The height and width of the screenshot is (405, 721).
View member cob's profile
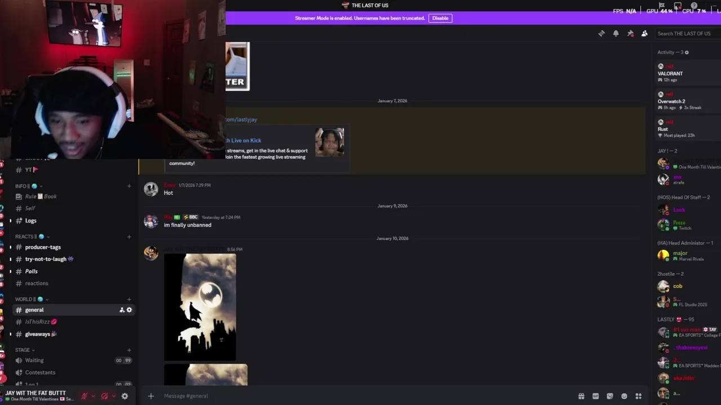[678, 286]
